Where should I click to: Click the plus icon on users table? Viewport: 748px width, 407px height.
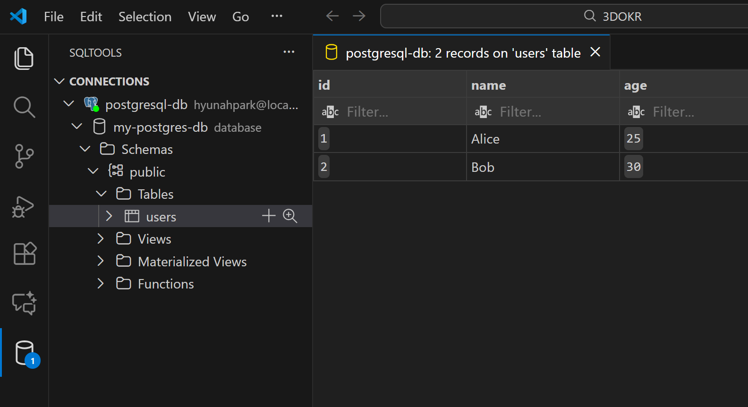[x=269, y=216]
